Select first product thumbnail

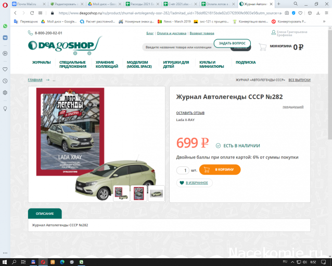click(121, 194)
